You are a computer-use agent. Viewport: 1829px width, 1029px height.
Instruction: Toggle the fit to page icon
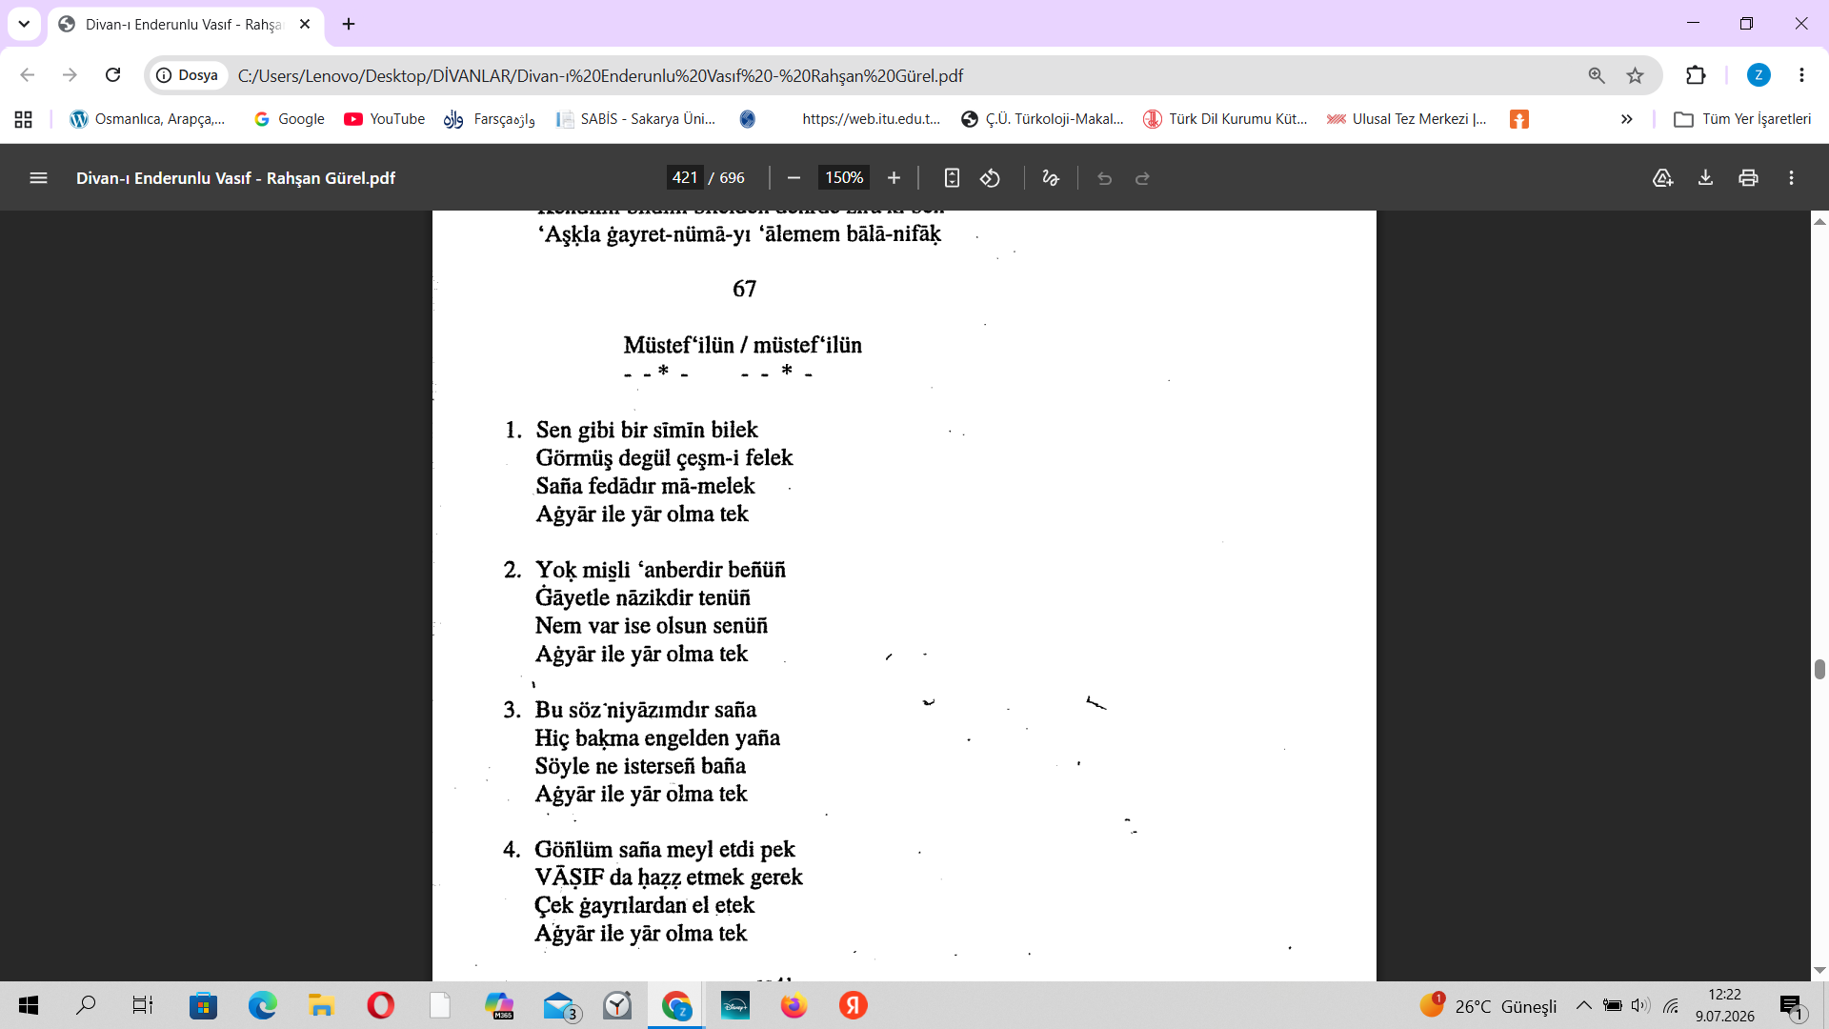coord(952,178)
